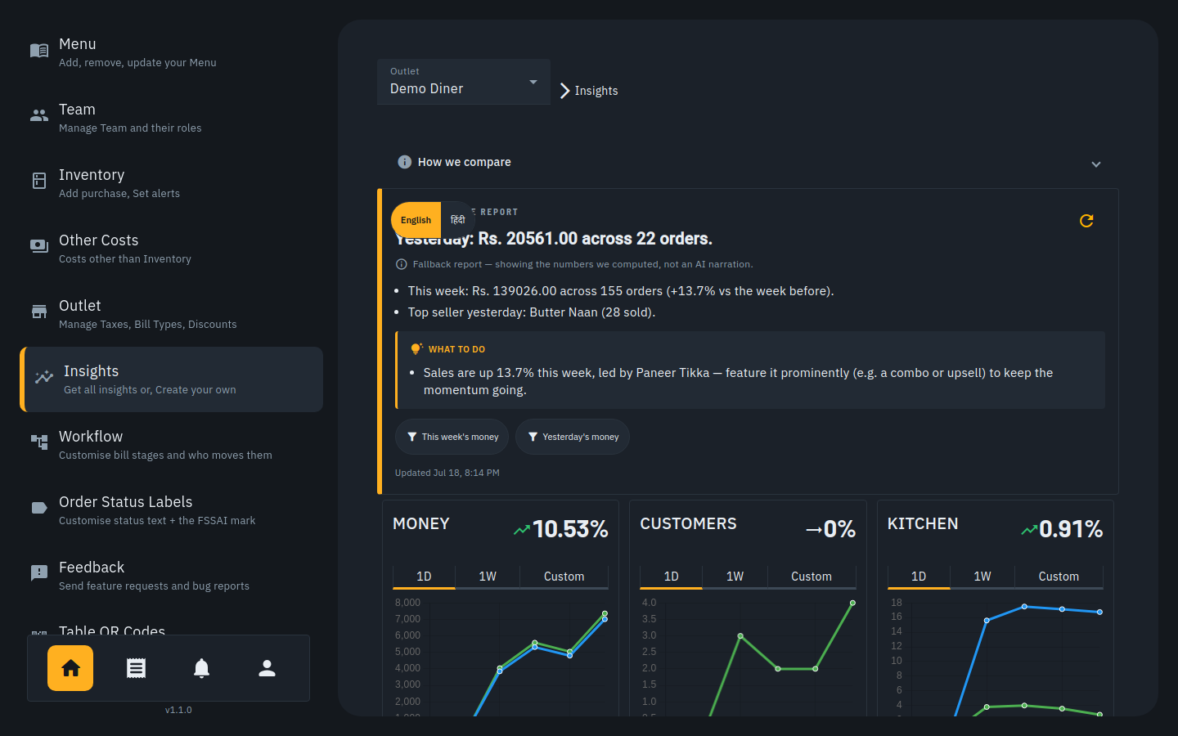
Task: Select Custom tab in Money card
Action: point(564,577)
